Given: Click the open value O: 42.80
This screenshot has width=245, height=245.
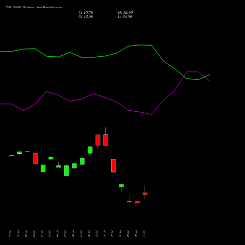Looking at the screenshot, I should 86,17.
